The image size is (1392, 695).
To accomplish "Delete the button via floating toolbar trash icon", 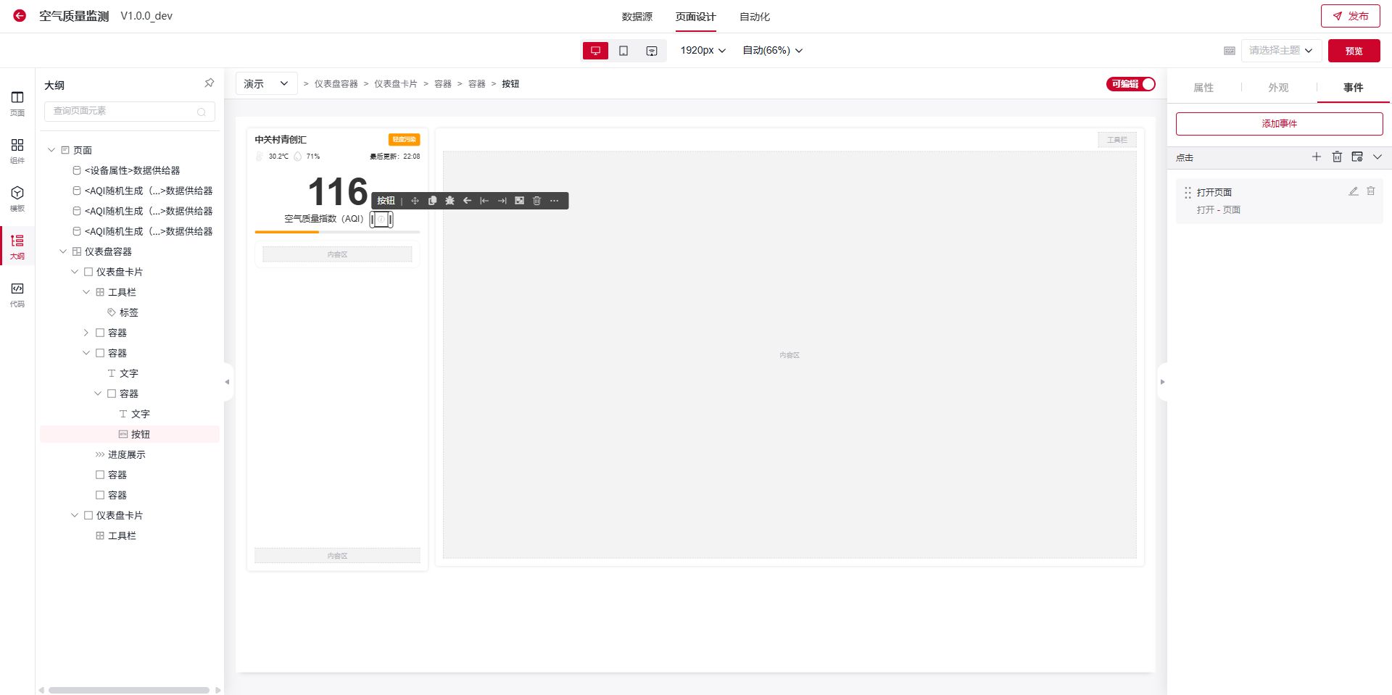I will point(536,201).
